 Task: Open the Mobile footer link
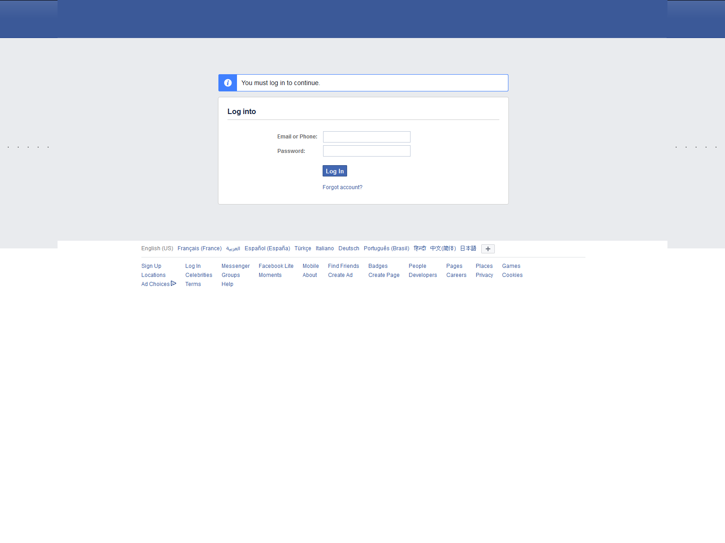coord(311,266)
